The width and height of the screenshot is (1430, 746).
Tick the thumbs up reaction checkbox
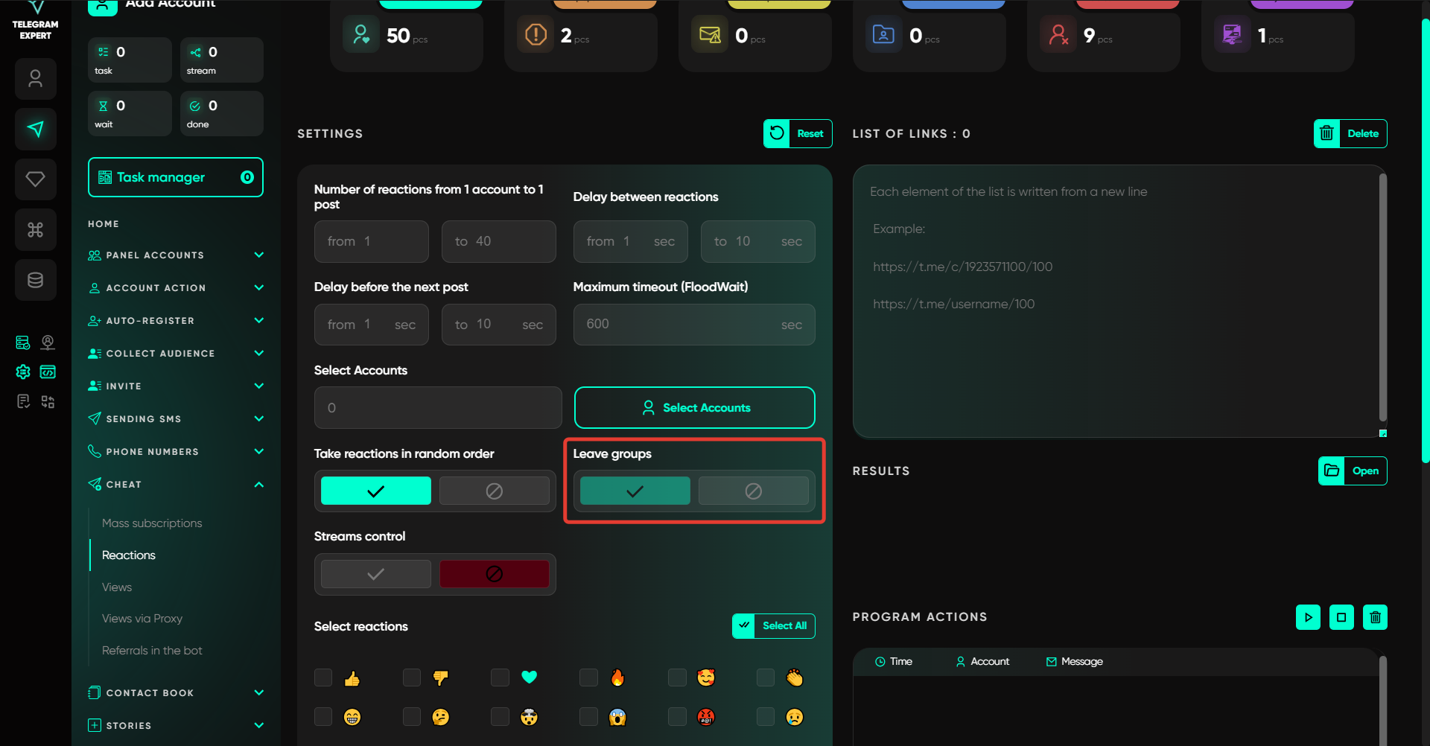[x=323, y=678]
